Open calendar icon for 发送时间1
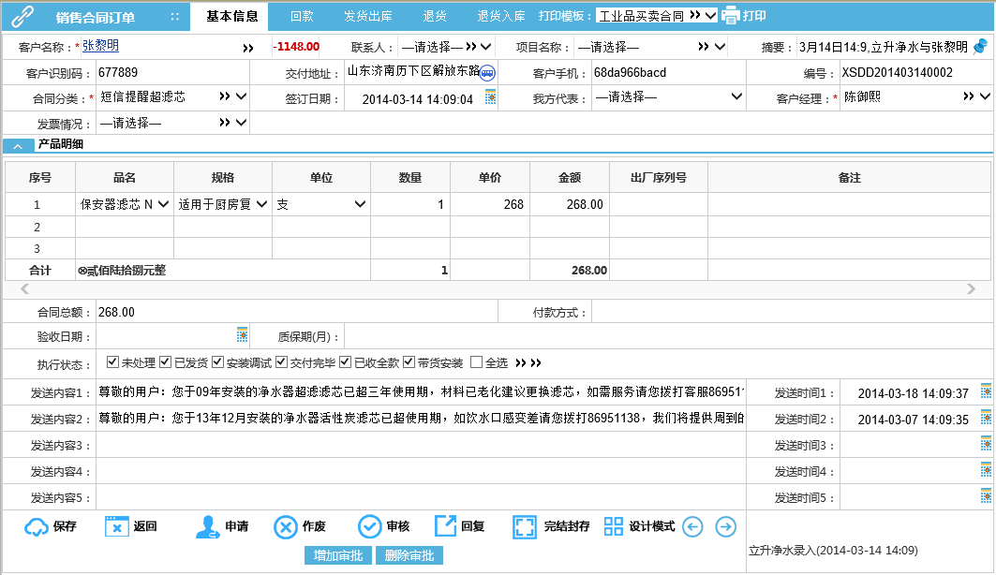This screenshot has width=996, height=575. 986,391
